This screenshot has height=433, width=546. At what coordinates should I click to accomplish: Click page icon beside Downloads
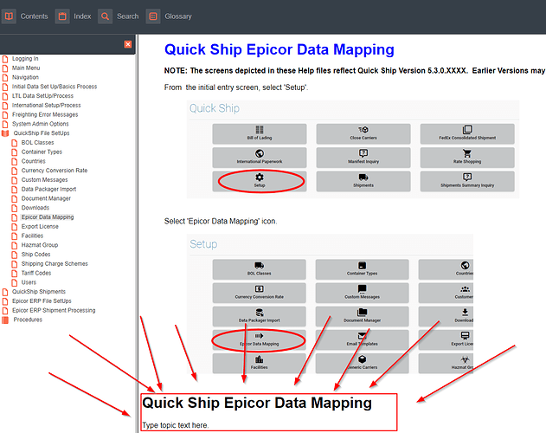pyautogui.click(x=14, y=208)
